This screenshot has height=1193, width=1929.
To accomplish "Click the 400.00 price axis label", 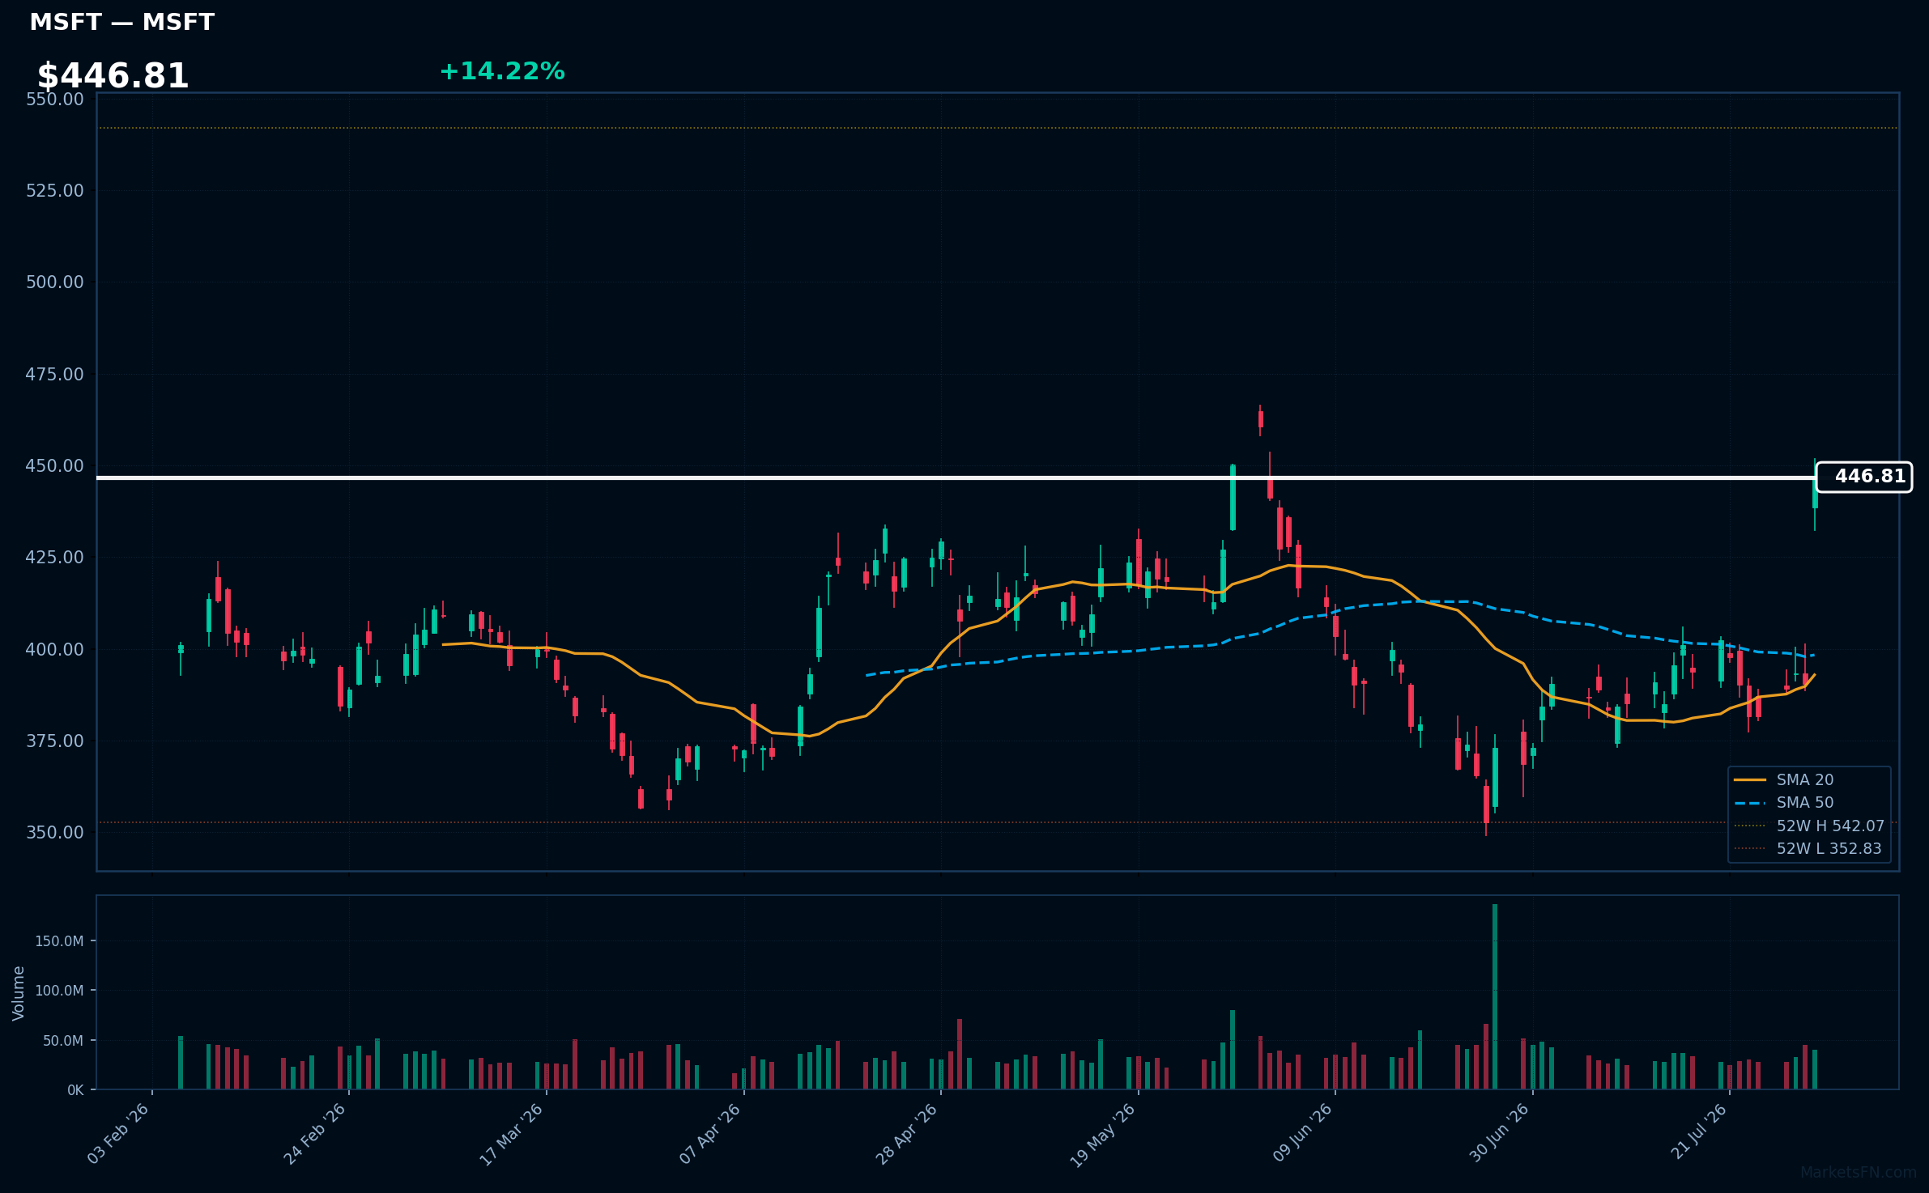I will click(55, 649).
